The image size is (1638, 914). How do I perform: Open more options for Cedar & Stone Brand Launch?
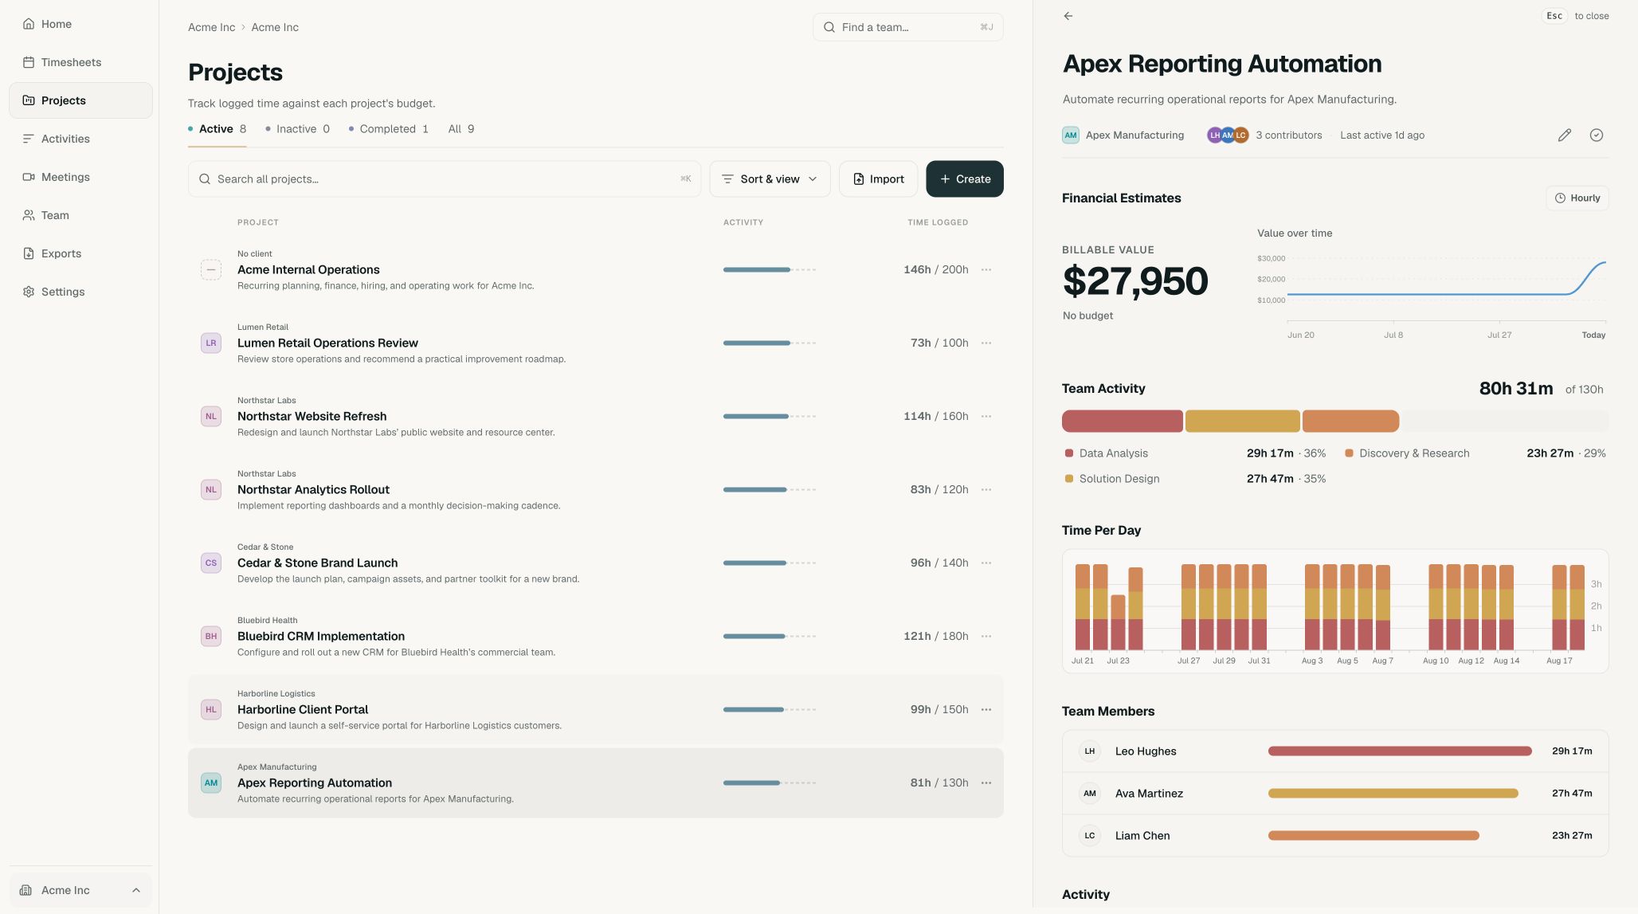click(986, 563)
